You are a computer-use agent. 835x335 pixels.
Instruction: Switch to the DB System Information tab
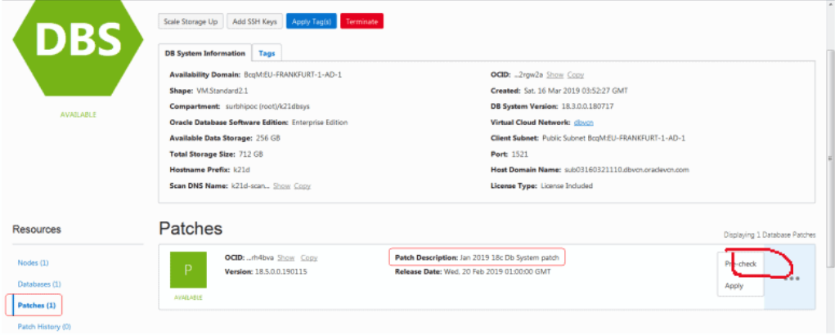pos(205,53)
